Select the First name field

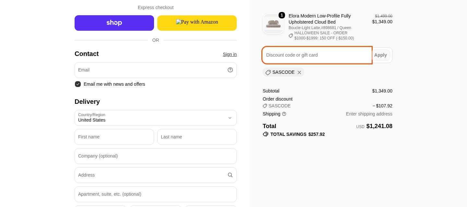[x=114, y=137]
